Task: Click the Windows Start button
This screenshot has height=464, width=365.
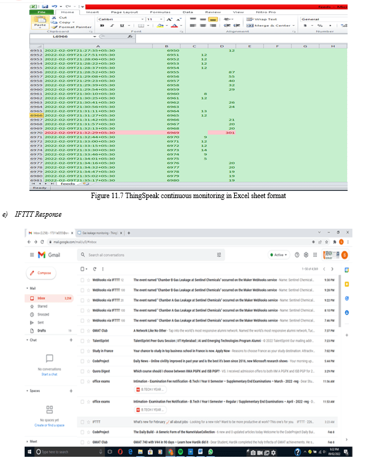Action: tap(29, 452)
